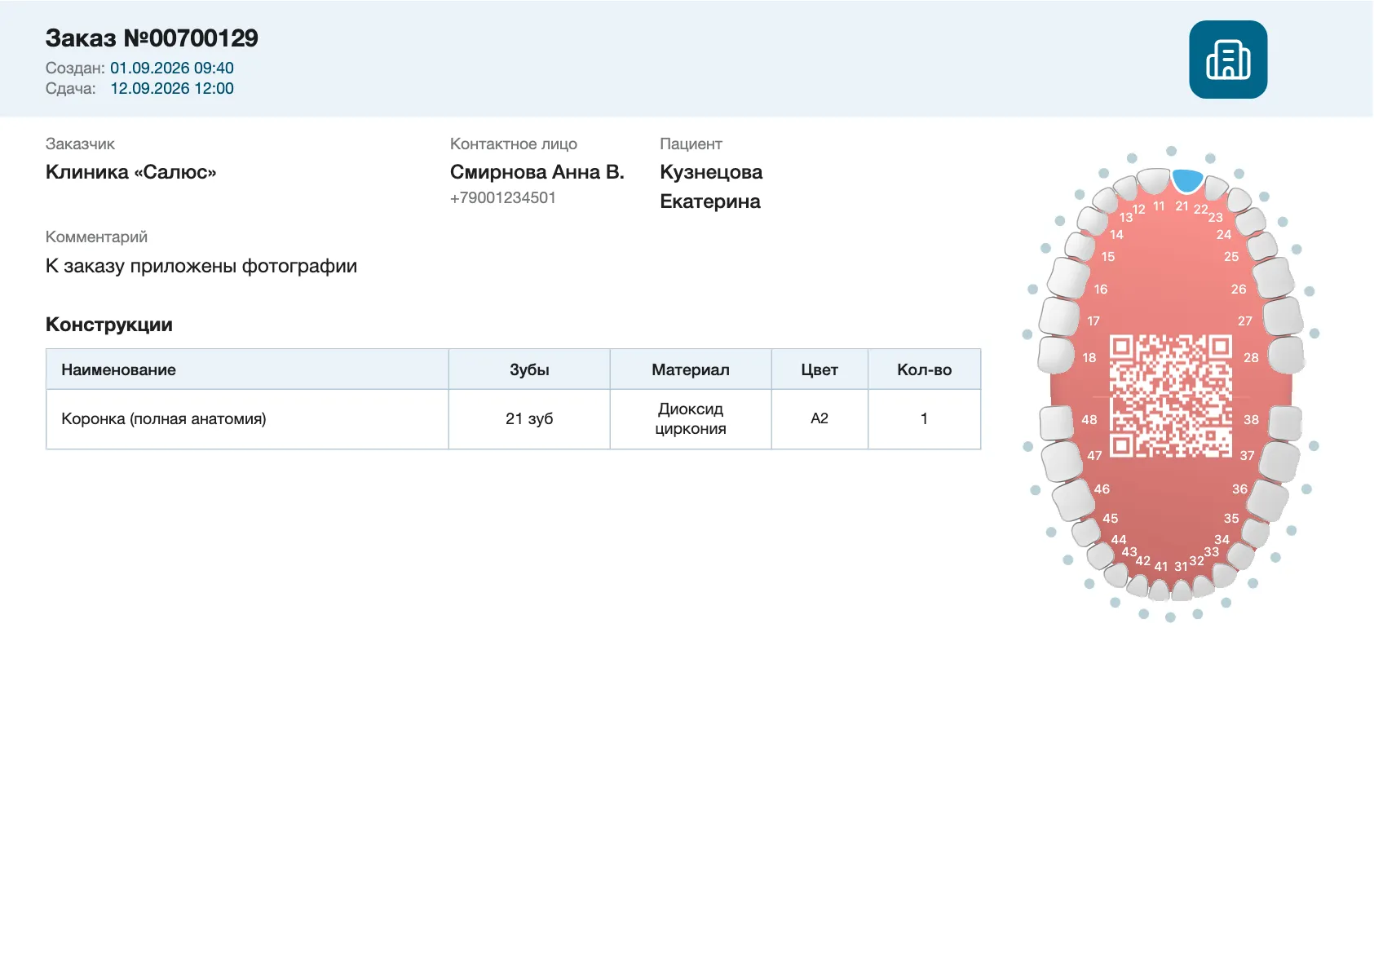Click tooth number 45 label
Image resolution: width=1374 pixels, height=973 pixels.
[x=1111, y=519]
